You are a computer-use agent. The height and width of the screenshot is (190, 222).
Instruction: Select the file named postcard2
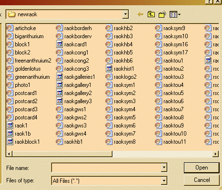(26, 101)
